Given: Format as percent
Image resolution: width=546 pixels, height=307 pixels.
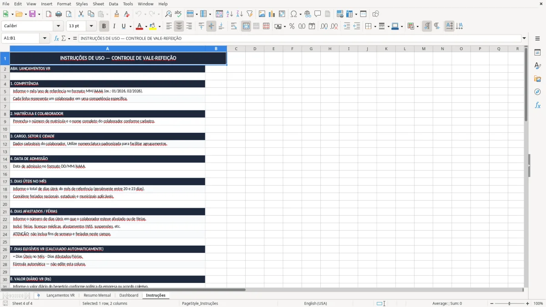Looking at the screenshot, I should coord(292,26).
